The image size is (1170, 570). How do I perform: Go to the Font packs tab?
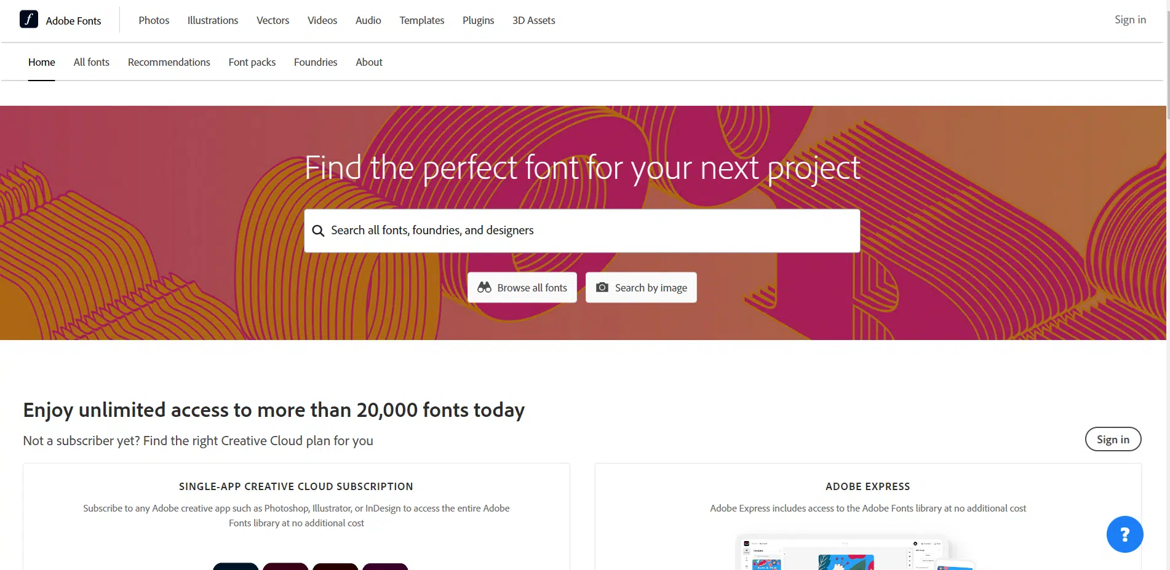(x=252, y=61)
